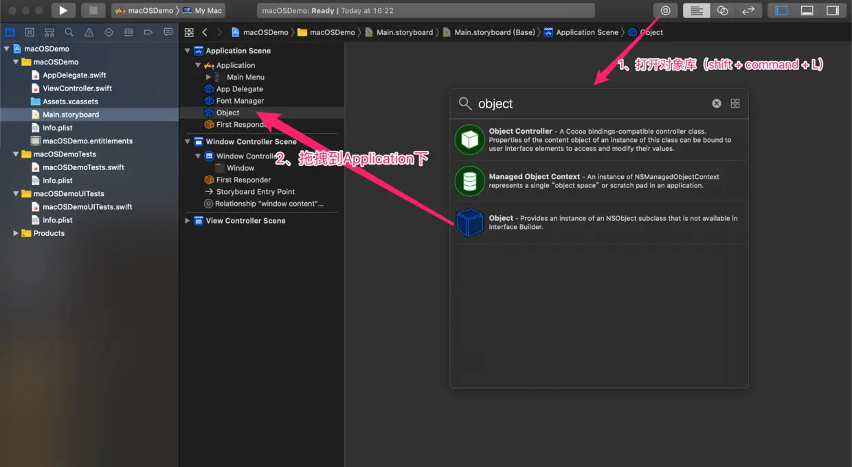
Task: Toggle the library grid view icon
Action: (x=735, y=104)
